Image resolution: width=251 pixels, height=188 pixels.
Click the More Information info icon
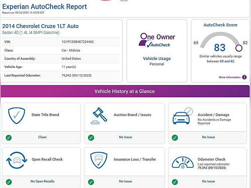point(244,77)
